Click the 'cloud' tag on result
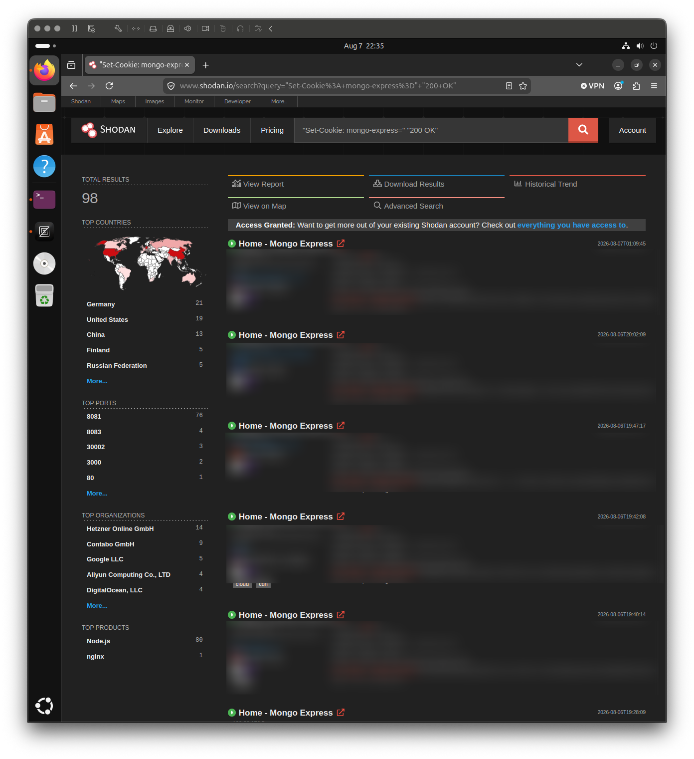Screen dimensions: 694x759 point(242,584)
